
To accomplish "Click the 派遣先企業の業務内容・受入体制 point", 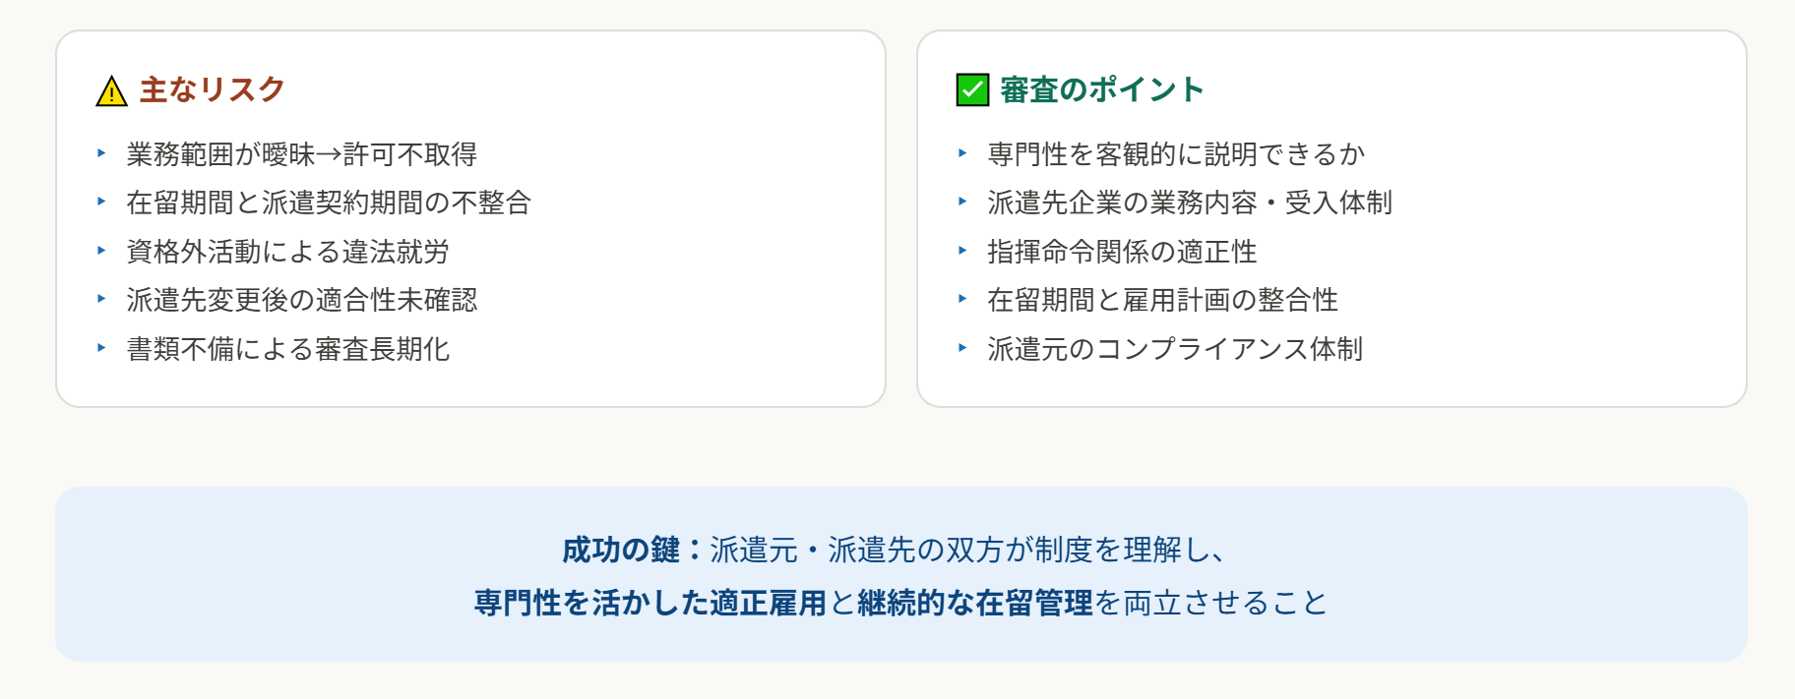I will coord(1189,203).
